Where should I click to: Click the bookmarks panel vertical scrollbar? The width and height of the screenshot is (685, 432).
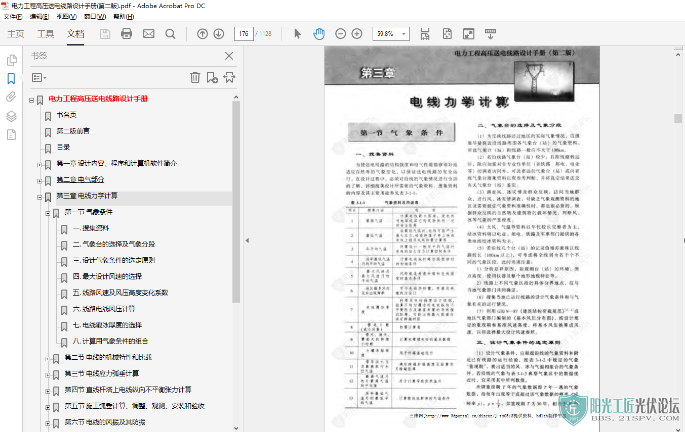coord(236,201)
